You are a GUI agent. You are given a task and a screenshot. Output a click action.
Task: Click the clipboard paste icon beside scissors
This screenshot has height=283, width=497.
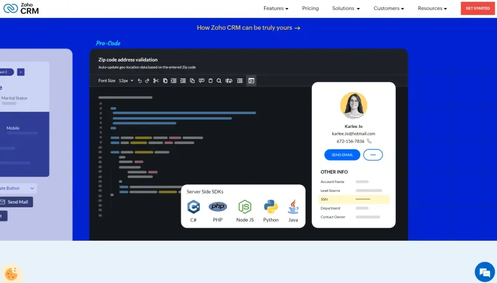click(x=165, y=81)
